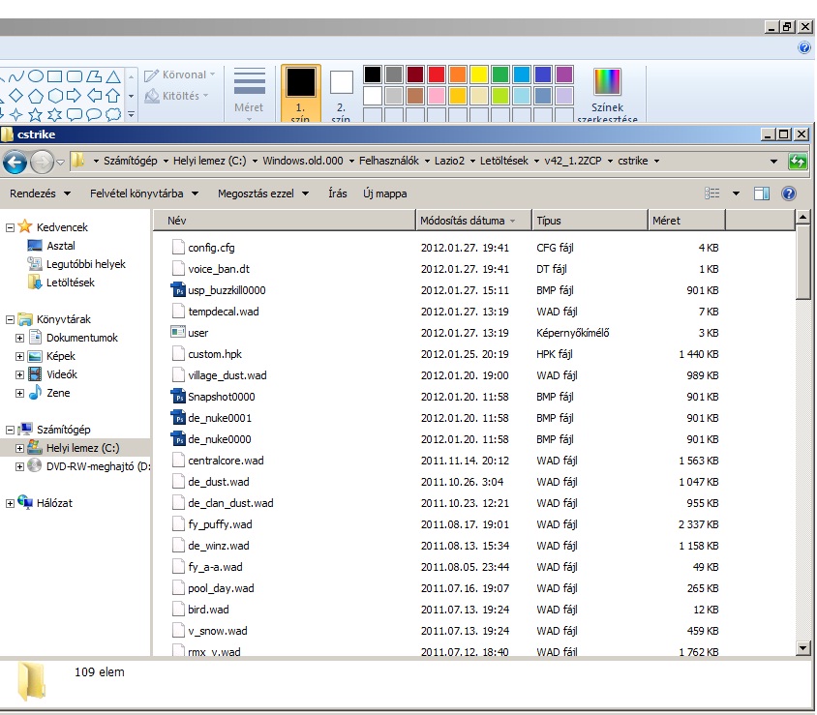
Task: Select the up arrow shape in Paint
Action: (113, 96)
